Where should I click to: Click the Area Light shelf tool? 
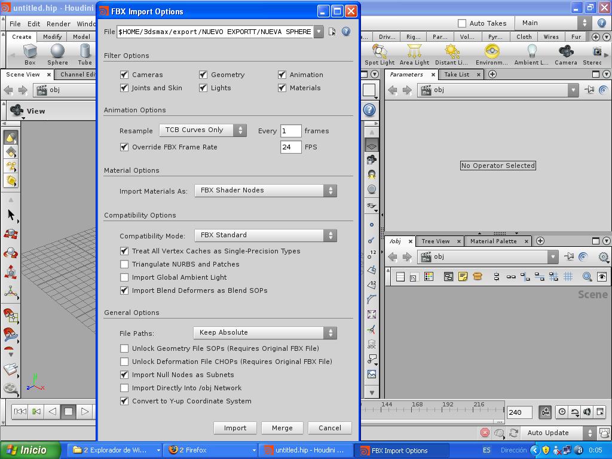[x=414, y=54]
